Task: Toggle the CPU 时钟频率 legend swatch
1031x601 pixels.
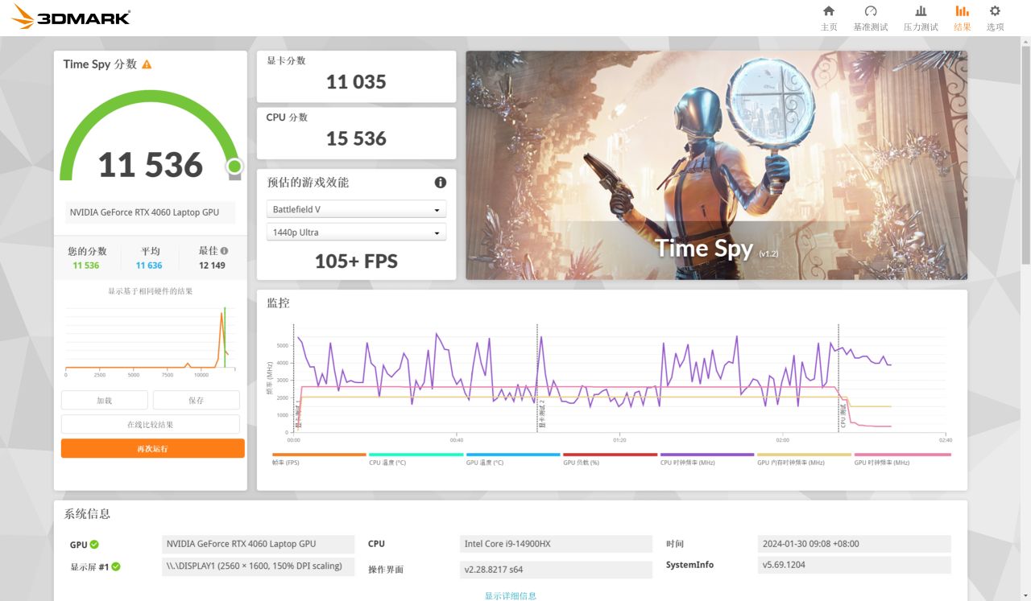Action: coord(707,455)
